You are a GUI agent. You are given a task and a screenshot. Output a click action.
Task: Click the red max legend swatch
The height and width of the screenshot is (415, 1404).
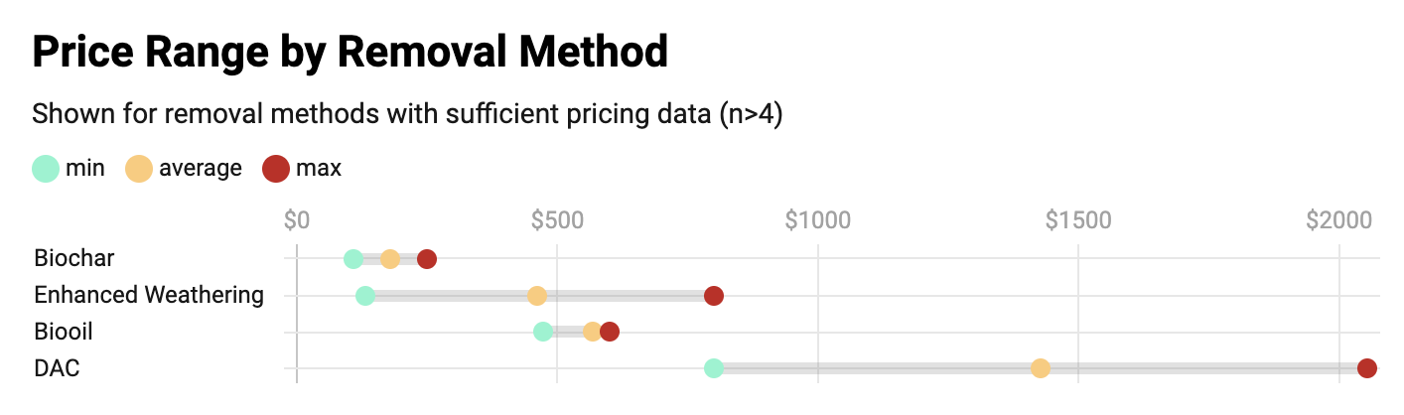[275, 169]
